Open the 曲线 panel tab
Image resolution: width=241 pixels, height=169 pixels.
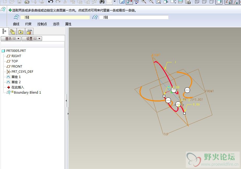click(x=16, y=24)
